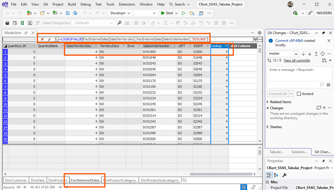
Task: Open the GitHub Copilot icon
Action: click(295, 13)
